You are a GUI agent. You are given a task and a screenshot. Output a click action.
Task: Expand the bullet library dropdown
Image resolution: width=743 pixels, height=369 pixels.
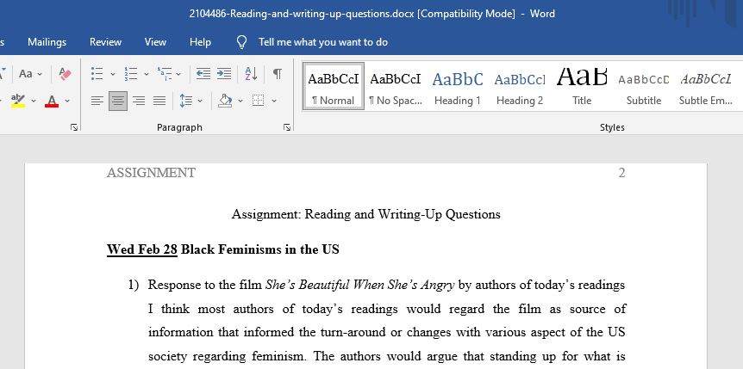[113, 74]
